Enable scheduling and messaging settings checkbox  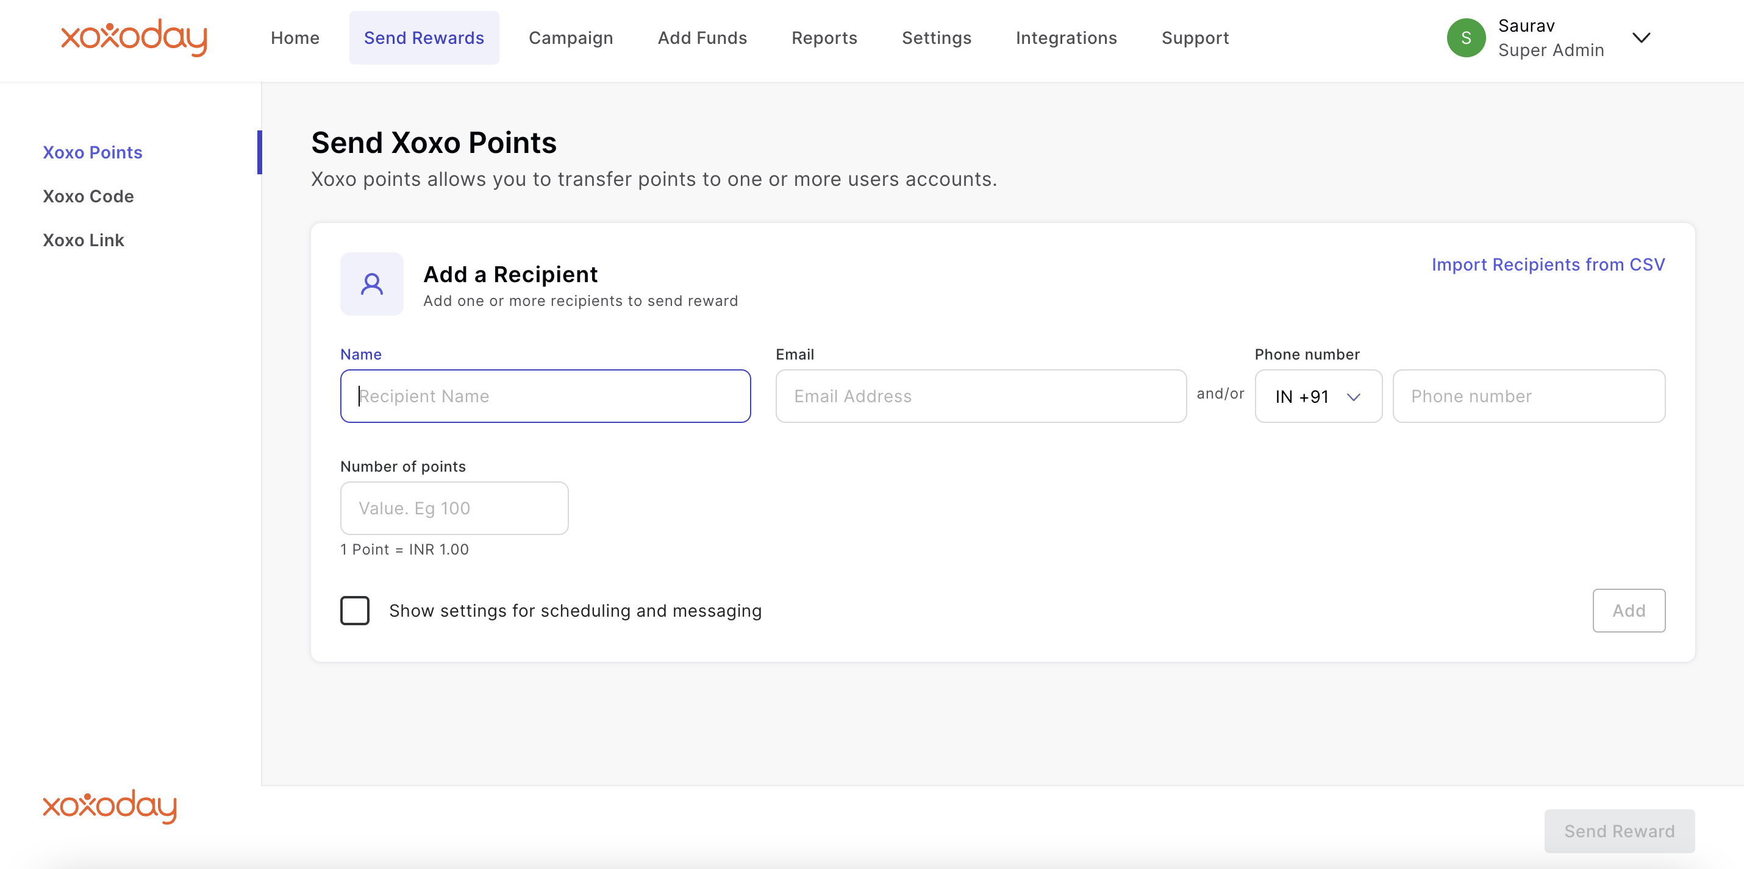pyautogui.click(x=355, y=611)
